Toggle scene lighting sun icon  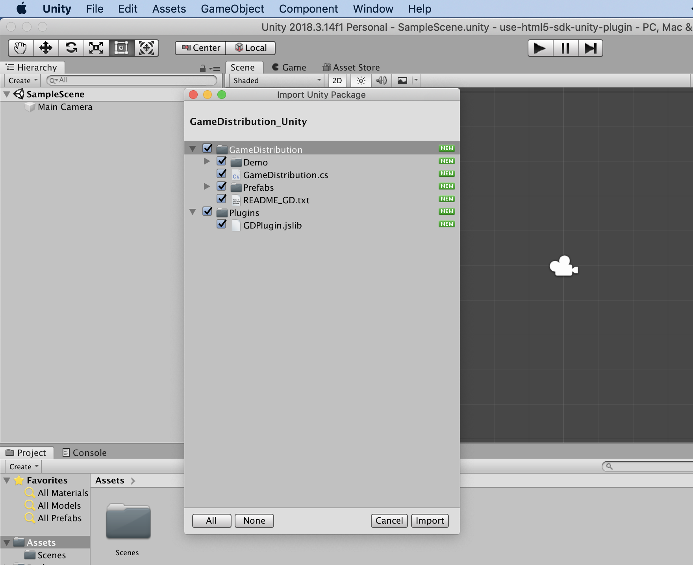click(361, 81)
